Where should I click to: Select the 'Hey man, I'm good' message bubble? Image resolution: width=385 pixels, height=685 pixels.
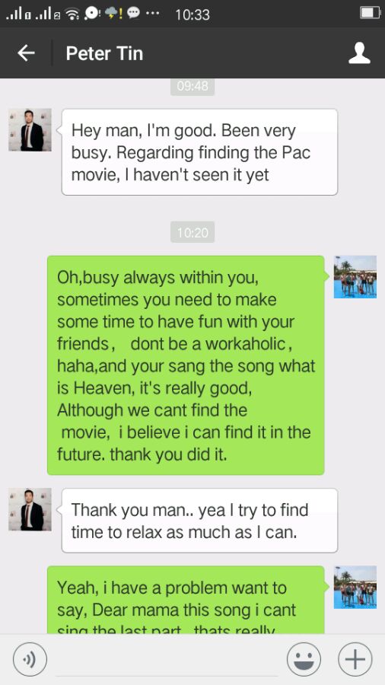199,152
